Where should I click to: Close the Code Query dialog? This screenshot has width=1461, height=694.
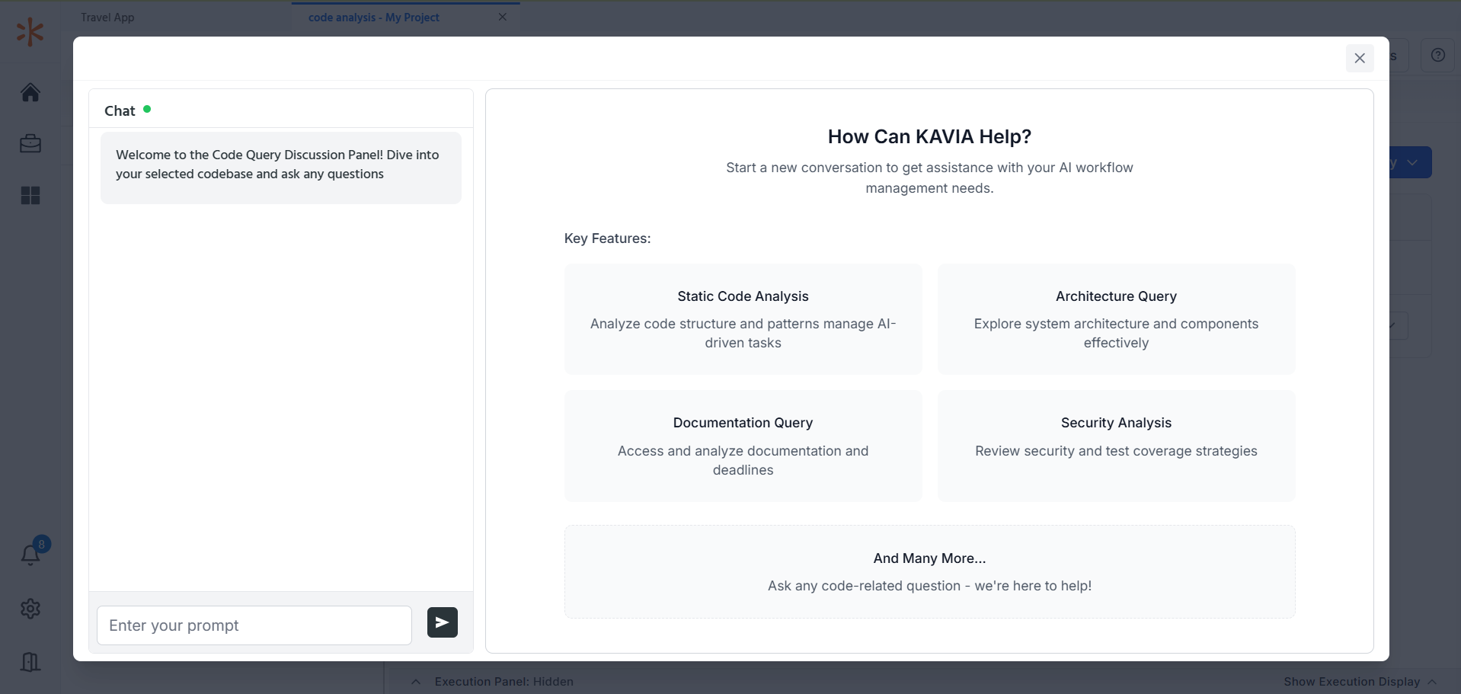[x=1360, y=58]
